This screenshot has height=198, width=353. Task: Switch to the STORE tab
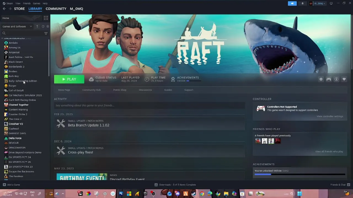(19, 9)
